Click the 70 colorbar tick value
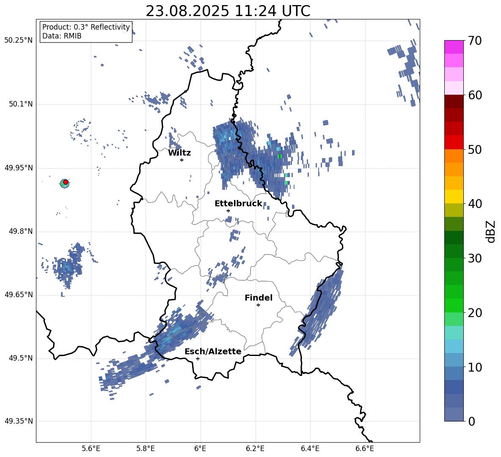The image size is (501, 457). [475, 41]
